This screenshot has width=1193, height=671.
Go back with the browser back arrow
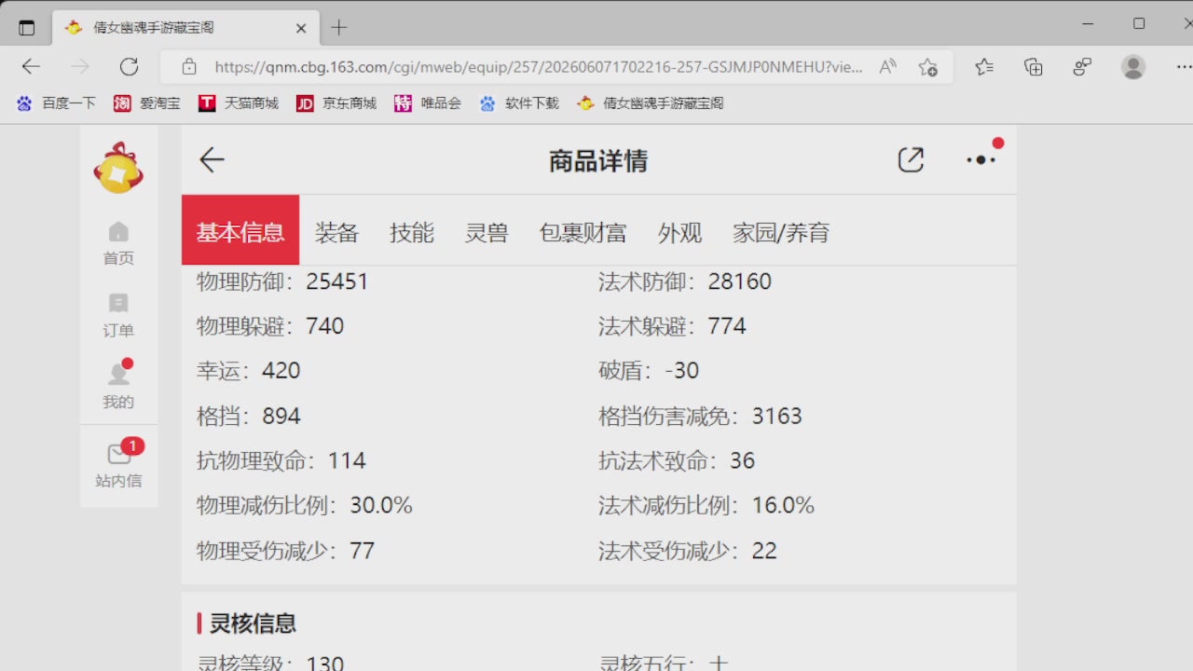[x=31, y=66]
